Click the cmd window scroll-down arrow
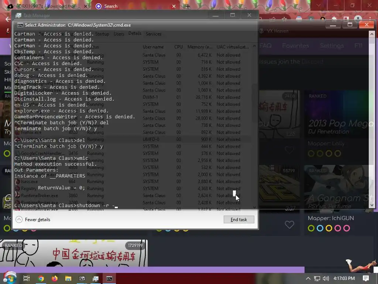The image size is (378, 284). click(372, 205)
